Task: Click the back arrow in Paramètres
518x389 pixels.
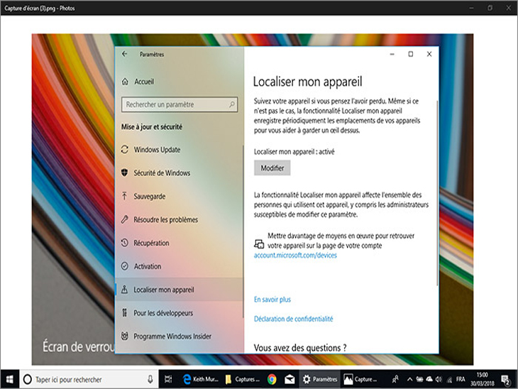Action: click(125, 54)
